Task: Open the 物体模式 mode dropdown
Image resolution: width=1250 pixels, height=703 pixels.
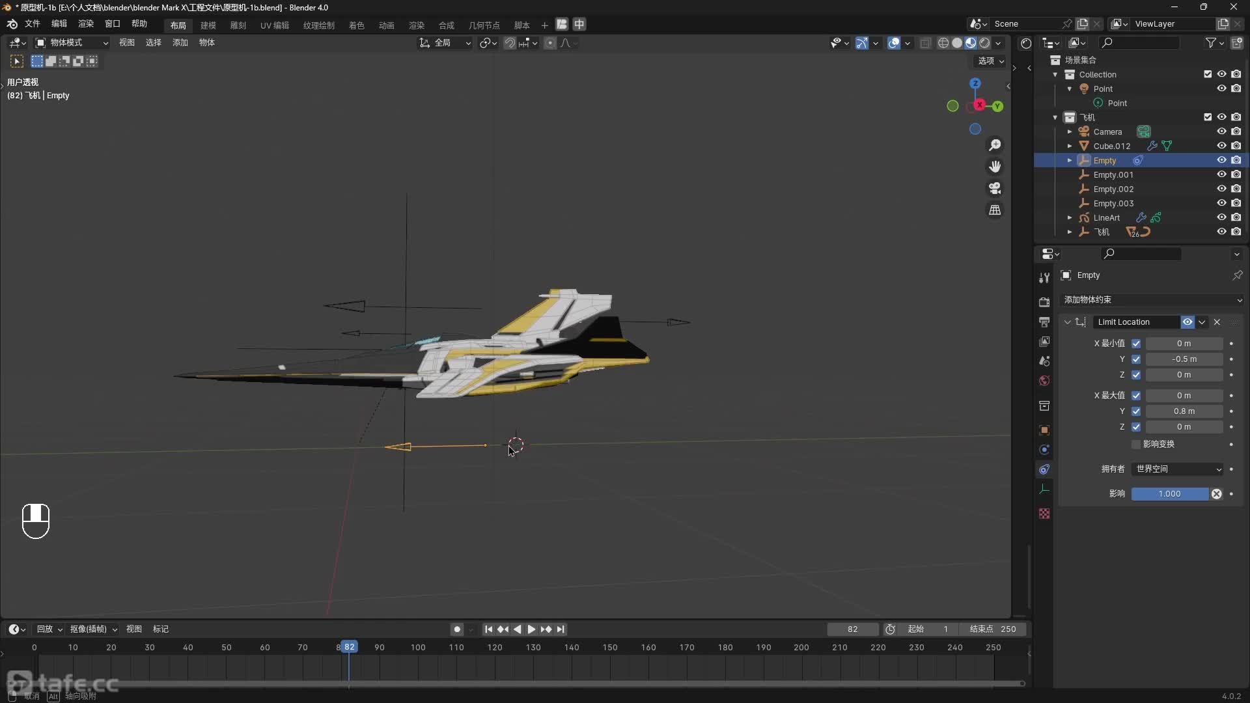Action: 72,43
